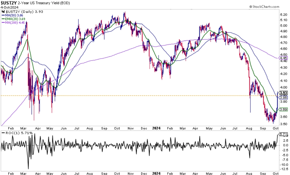Click the green EMA(20) legend line swatch
290x175 pixels.
pos(3,19)
